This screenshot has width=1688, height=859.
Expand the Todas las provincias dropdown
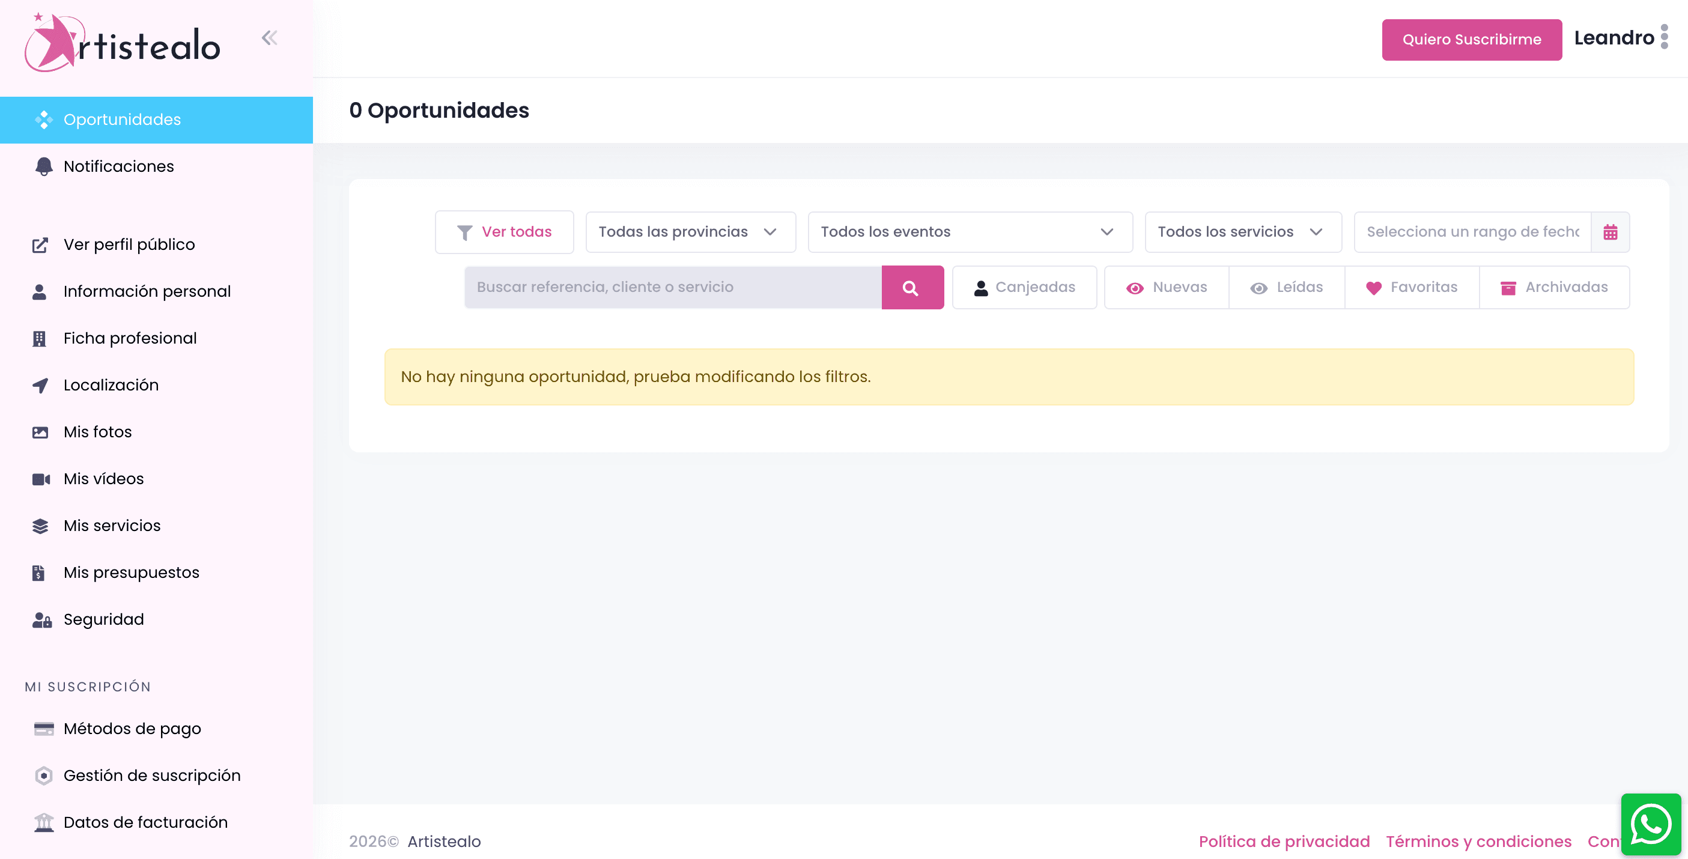pos(690,232)
